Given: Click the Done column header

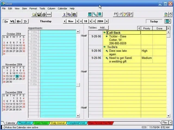Looking at the screenshot, I should [x=159, y=28].
